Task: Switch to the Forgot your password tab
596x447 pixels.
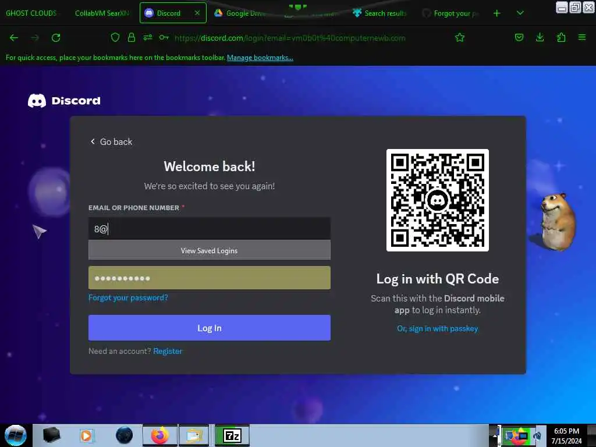Action: click(x=451, y=13)
